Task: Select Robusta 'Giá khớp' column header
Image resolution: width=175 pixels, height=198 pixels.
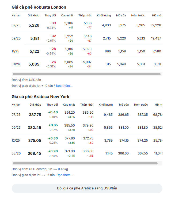Action: (33, 15)
